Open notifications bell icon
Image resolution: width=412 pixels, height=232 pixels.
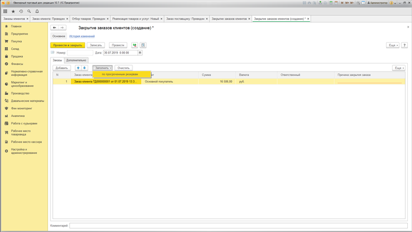tap(37, 11)
